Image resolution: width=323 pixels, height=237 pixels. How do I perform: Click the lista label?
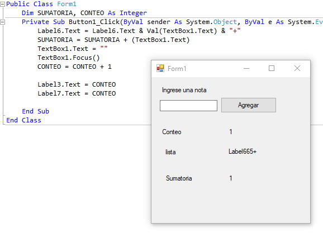170,152
